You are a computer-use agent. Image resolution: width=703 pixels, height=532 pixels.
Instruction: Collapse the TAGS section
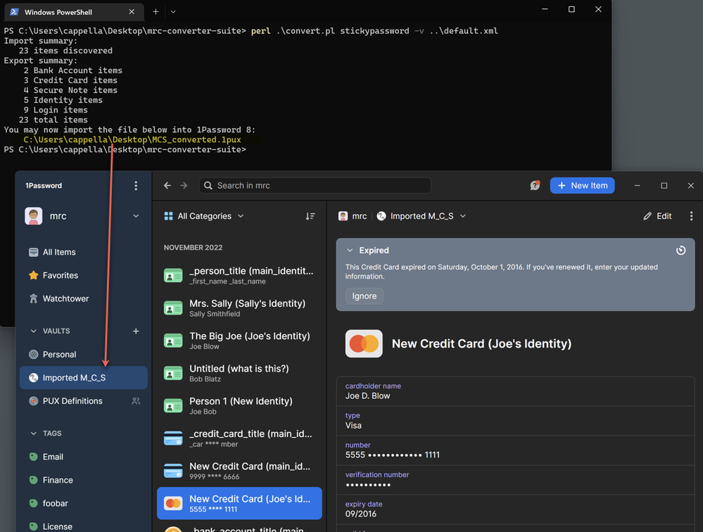[33, 433]
